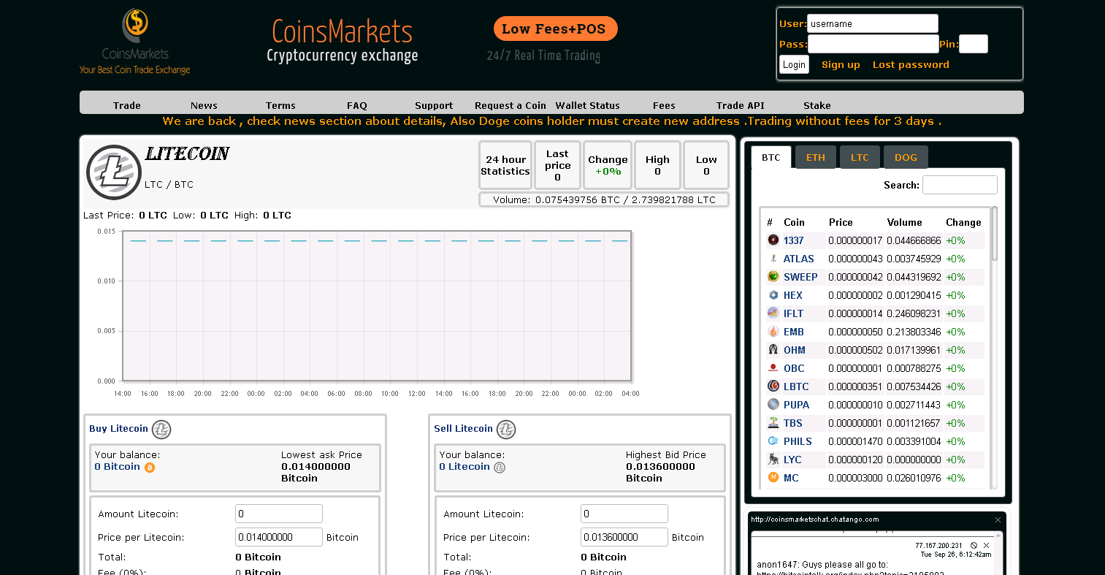Click the Lowest ask price 0.014000000
The height and width of the screenshot is (575, 1105).
[x=316, y=466]
